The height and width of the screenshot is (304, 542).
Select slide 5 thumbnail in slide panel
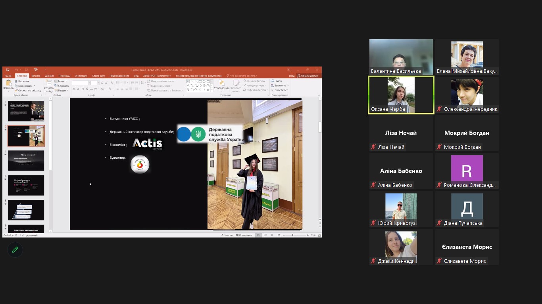click(26, 210)
